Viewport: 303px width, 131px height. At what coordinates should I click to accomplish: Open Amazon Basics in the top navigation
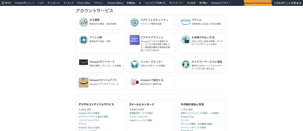115,3
